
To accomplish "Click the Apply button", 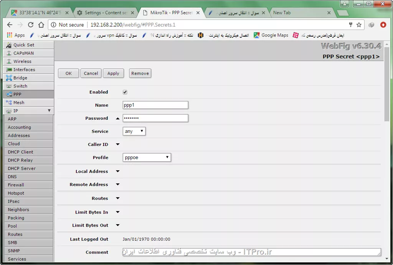I will 113,73.
